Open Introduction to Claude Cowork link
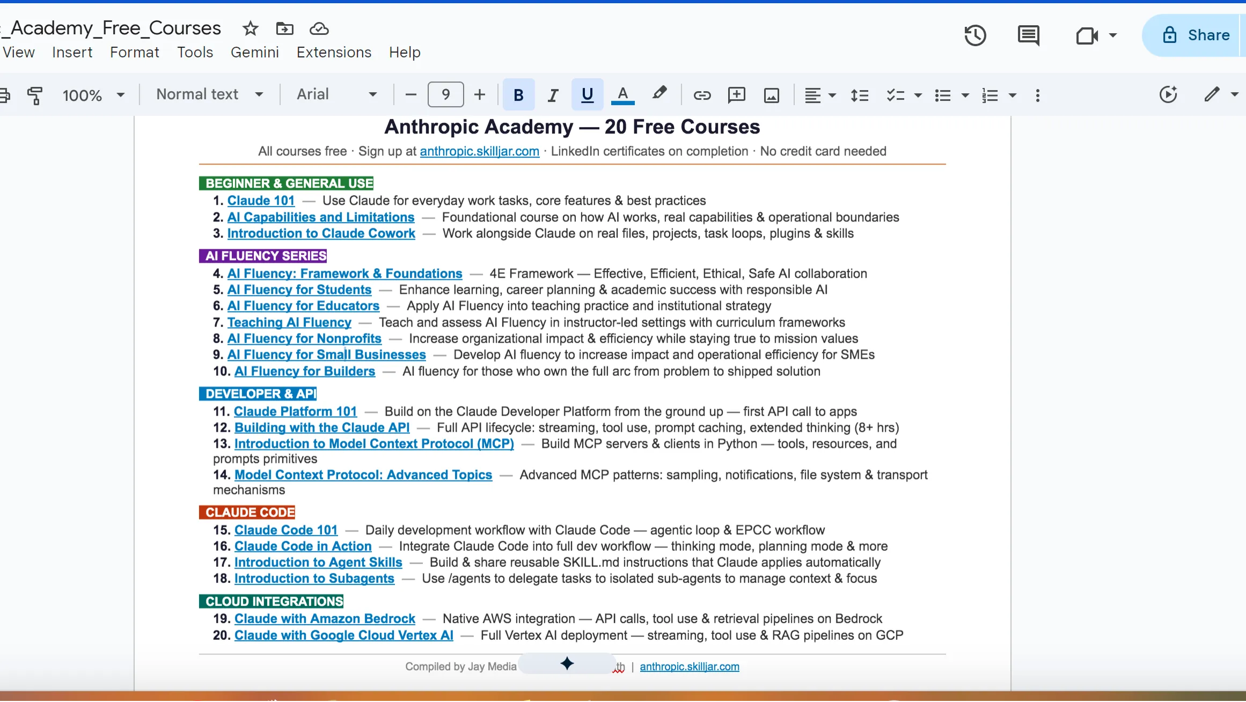Screen dimensions: 1246x702 [321, 233]
